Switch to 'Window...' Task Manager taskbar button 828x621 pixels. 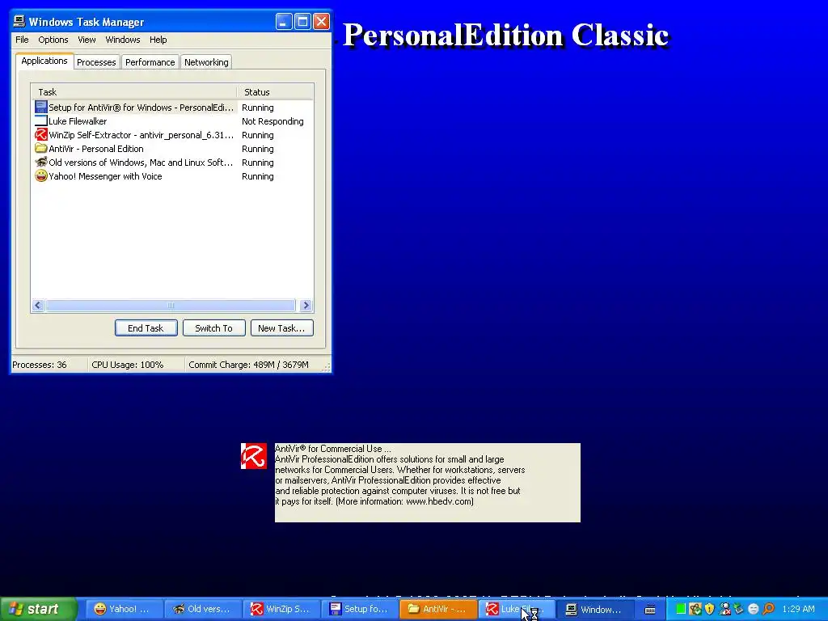click(595, 609)
